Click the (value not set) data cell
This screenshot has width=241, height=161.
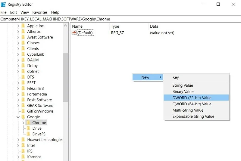pos(162,33)
